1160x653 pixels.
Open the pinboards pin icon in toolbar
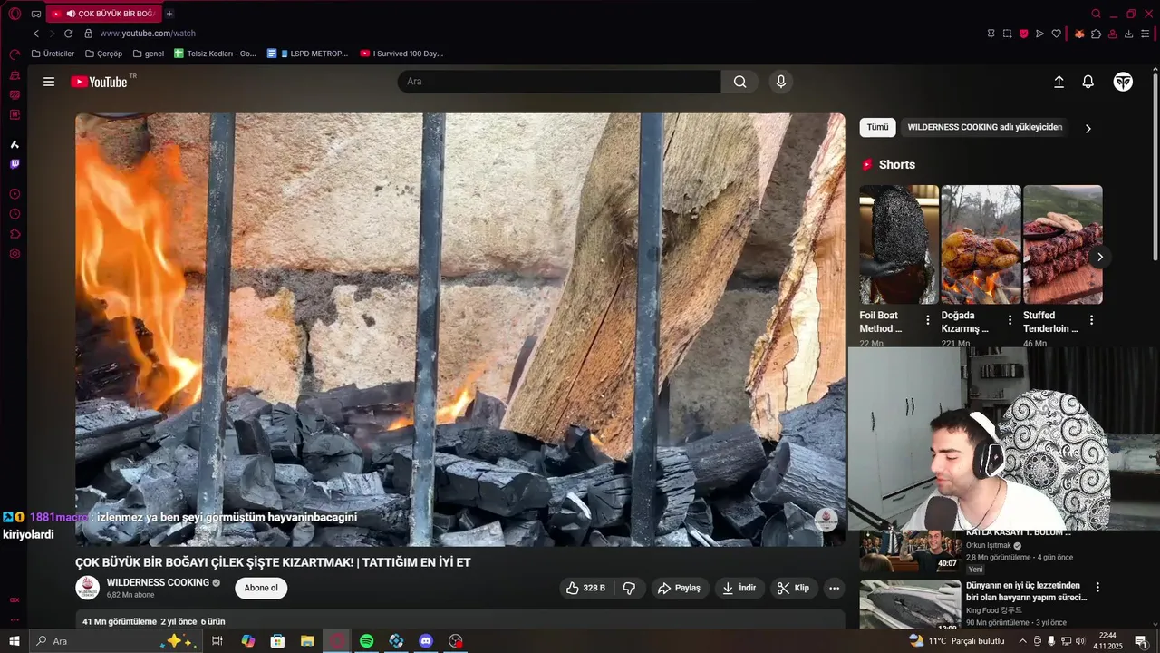coord(991,34)
